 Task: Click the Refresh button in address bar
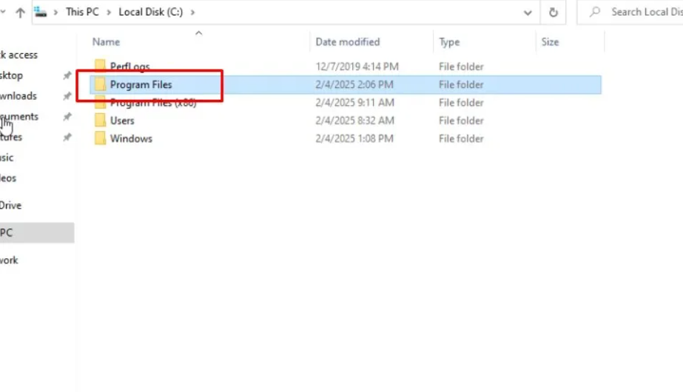(553, 13)
